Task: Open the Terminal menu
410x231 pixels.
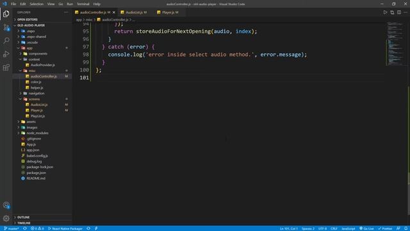Action: click(83, 4)
